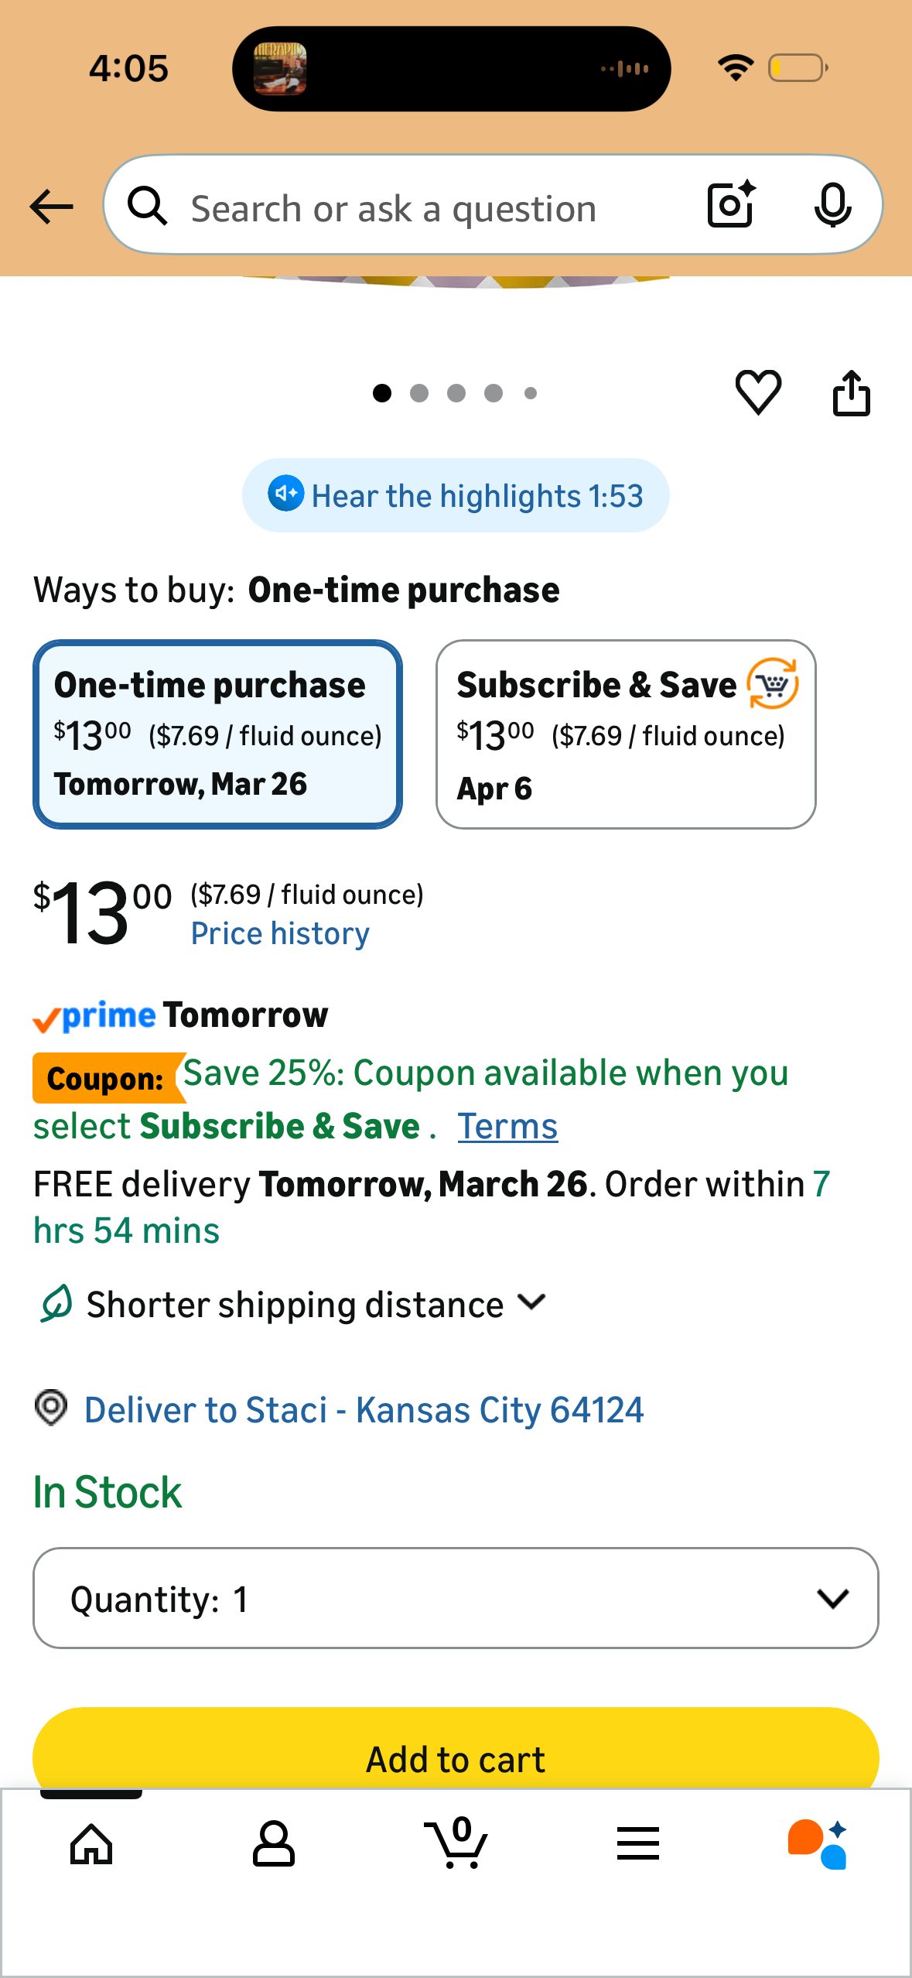This screenshot has width=912, height=1978.
Task: Tap the back arrow icon
Action: [51, 207]
